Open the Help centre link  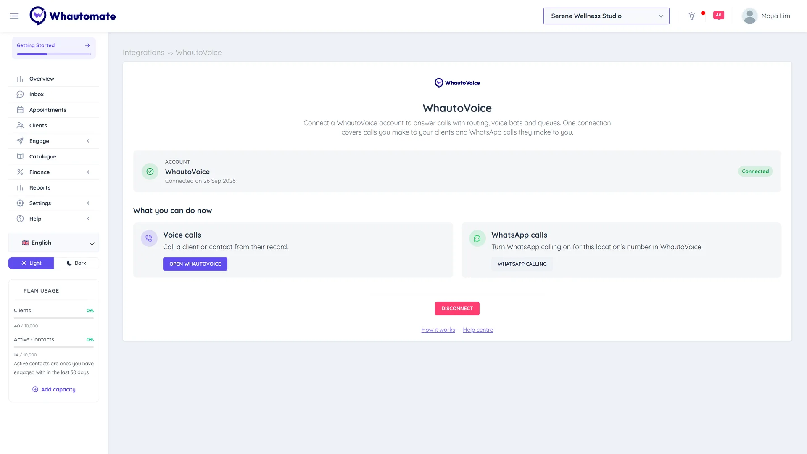[x=478, y=330]
